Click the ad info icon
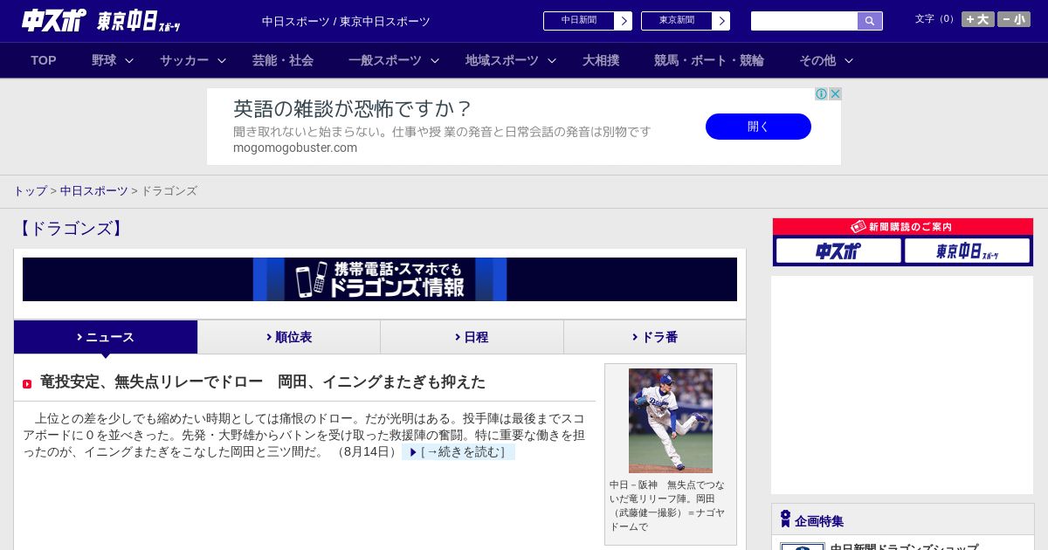This screenshot has width=1048, height=550. click(x=821, y=94)
